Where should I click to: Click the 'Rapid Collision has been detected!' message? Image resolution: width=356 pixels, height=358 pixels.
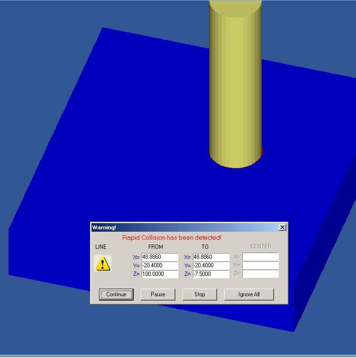click(172, 237)
